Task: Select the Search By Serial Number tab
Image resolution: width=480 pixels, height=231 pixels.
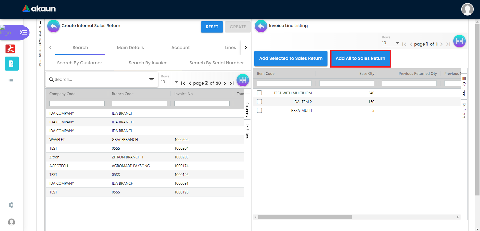Action: click(x=216, y=63)
